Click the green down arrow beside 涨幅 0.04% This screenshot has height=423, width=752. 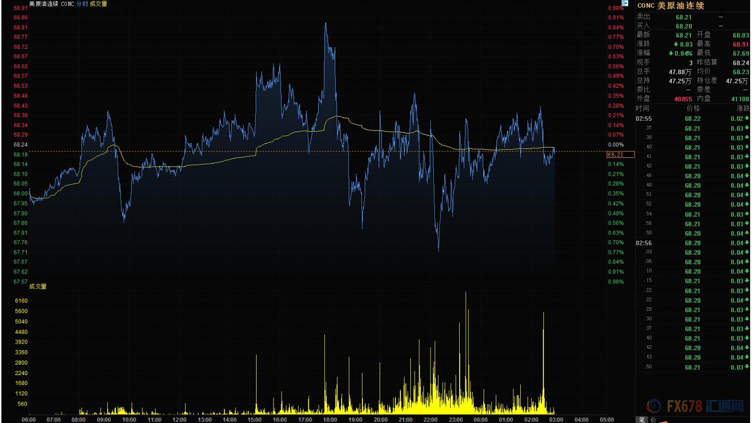[x=671, y=53]
